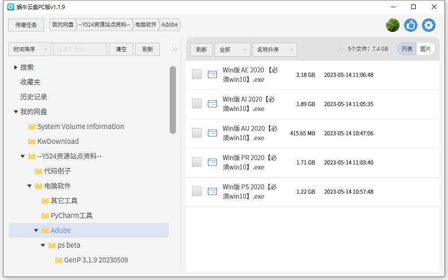
Task: Check the box for Win版 PS 2020
Action: (x=197, y=191)
